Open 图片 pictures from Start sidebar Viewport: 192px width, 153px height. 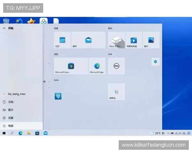21,110
